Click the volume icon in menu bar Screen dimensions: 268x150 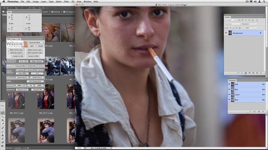tap(255, 2)
